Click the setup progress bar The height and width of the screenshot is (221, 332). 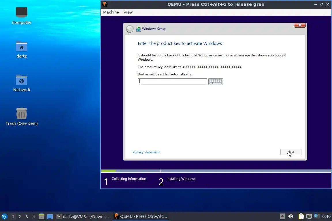click(x=216, y=171)
